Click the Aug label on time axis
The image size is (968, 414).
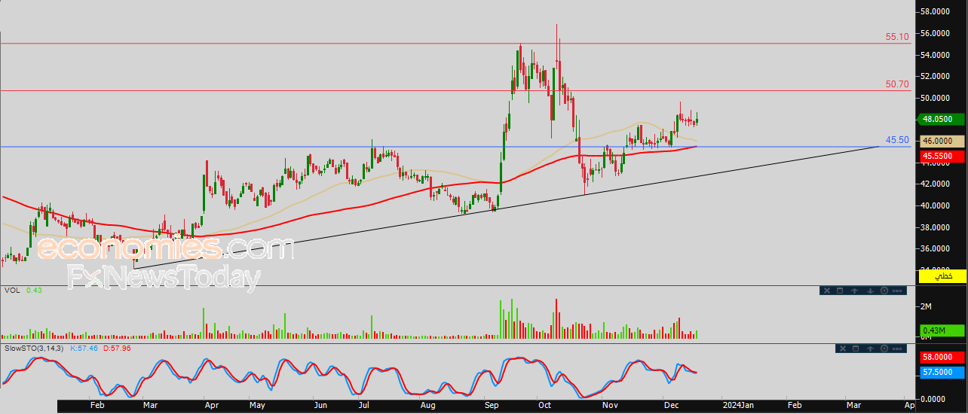[x=427, y=406]
